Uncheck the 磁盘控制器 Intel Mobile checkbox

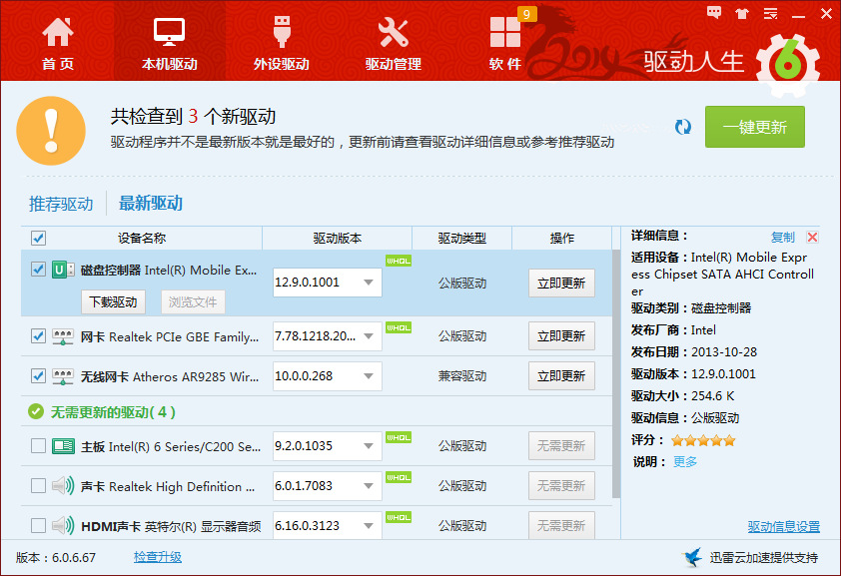(x=38, y=269)
